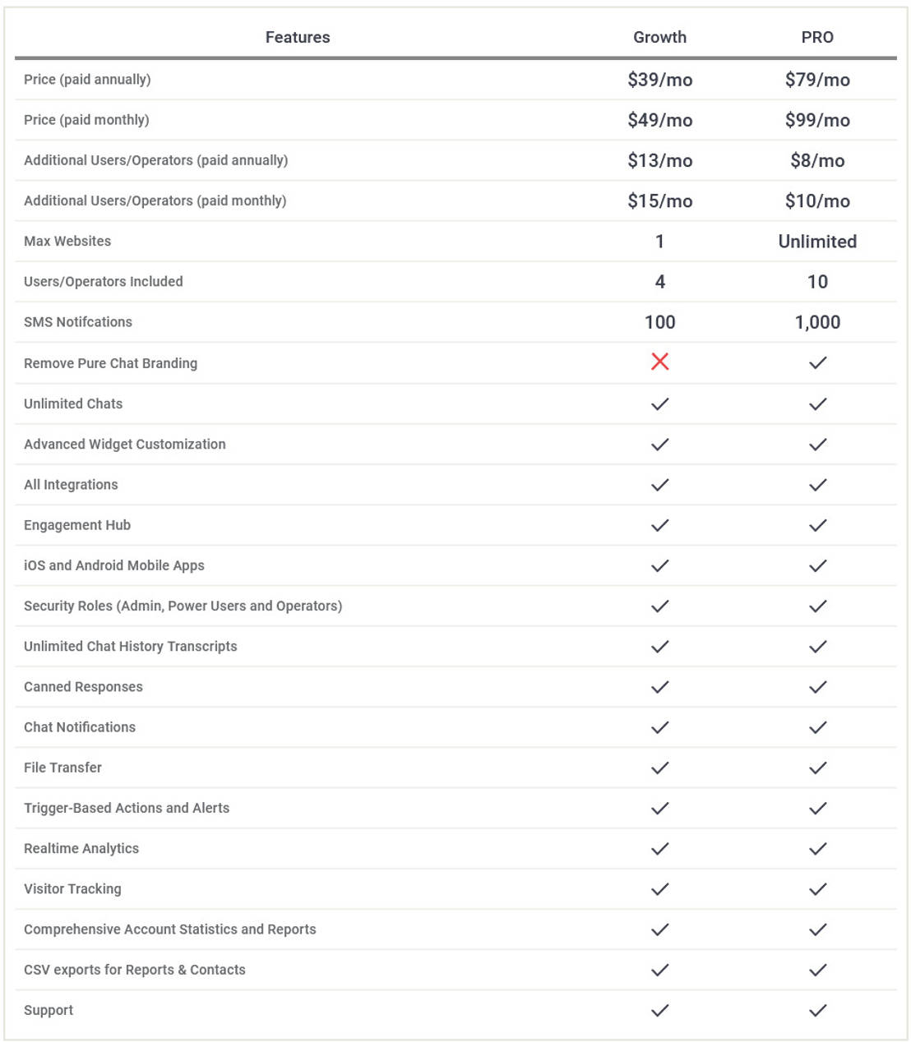Click the Unlimited value for Max Websites
The height and width of the screenshot is (1042, 911).
click(817, 242)
